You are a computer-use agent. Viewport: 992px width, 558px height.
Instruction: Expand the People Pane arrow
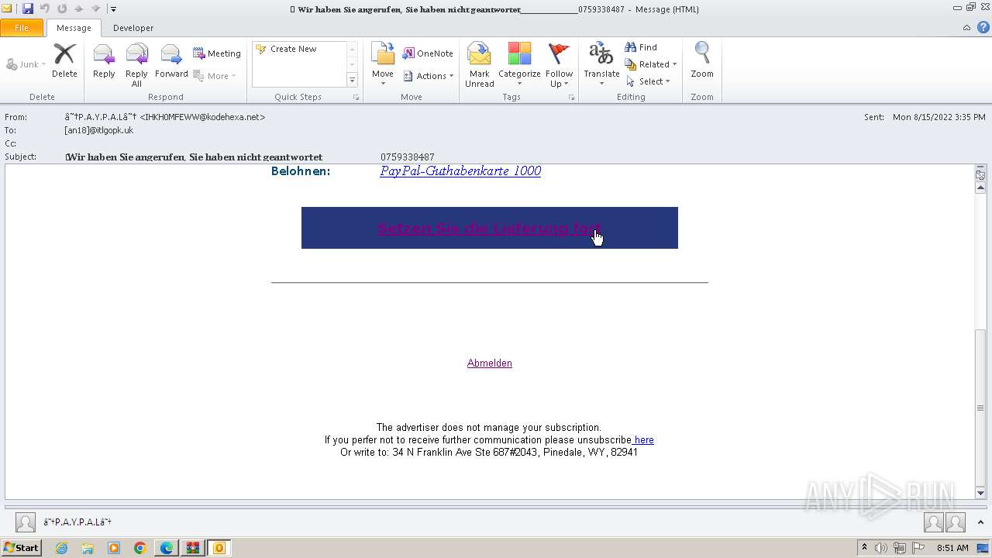coord(982,522)
